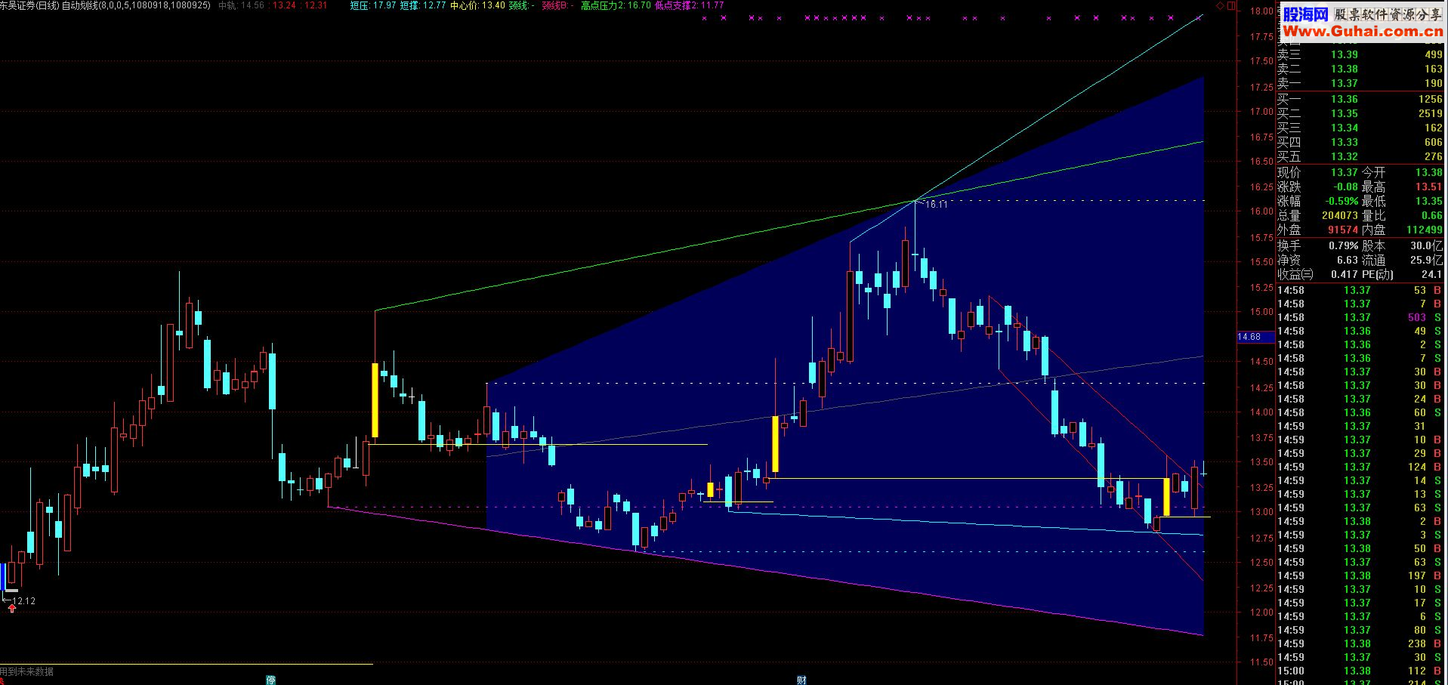Click the 内盘 112499 value
Viewport: 1448px width, 685px height.
click(x=1425, y=230)
